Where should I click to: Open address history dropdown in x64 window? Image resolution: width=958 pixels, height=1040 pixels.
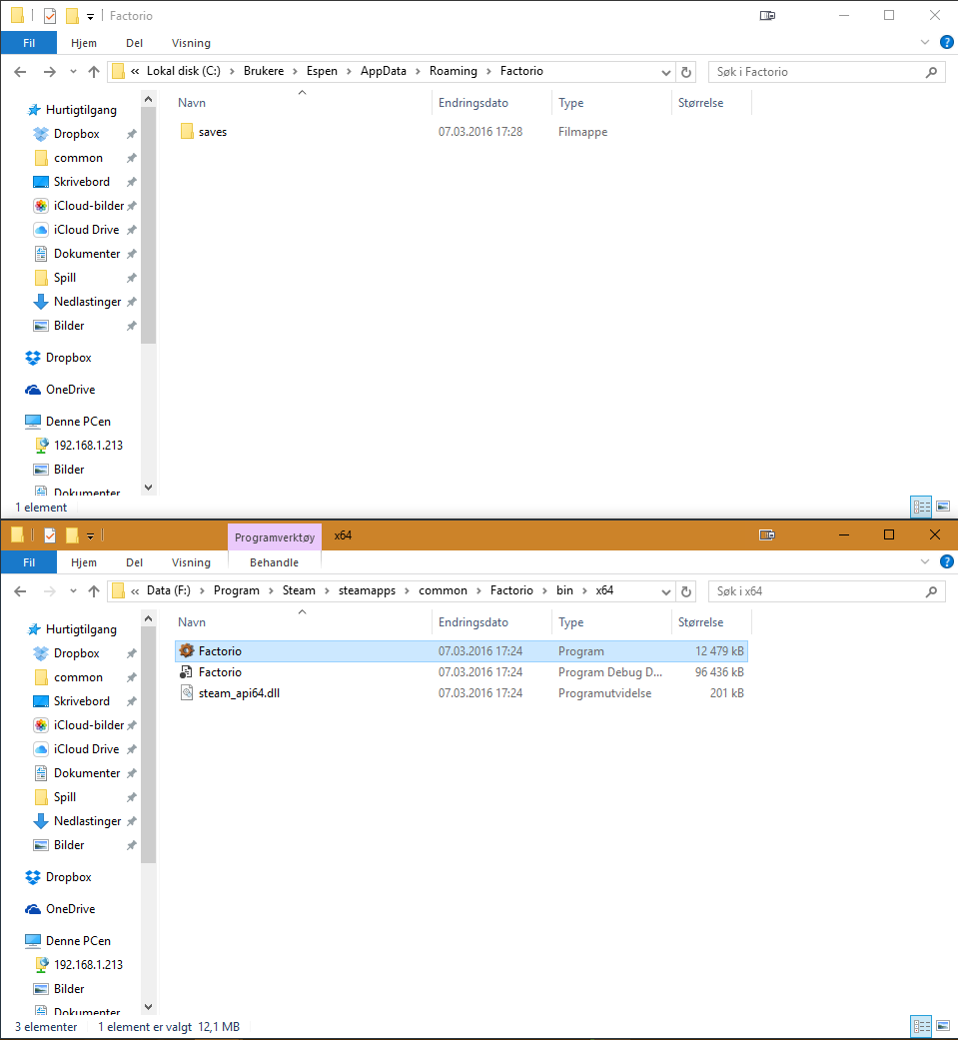click(666, 591)
